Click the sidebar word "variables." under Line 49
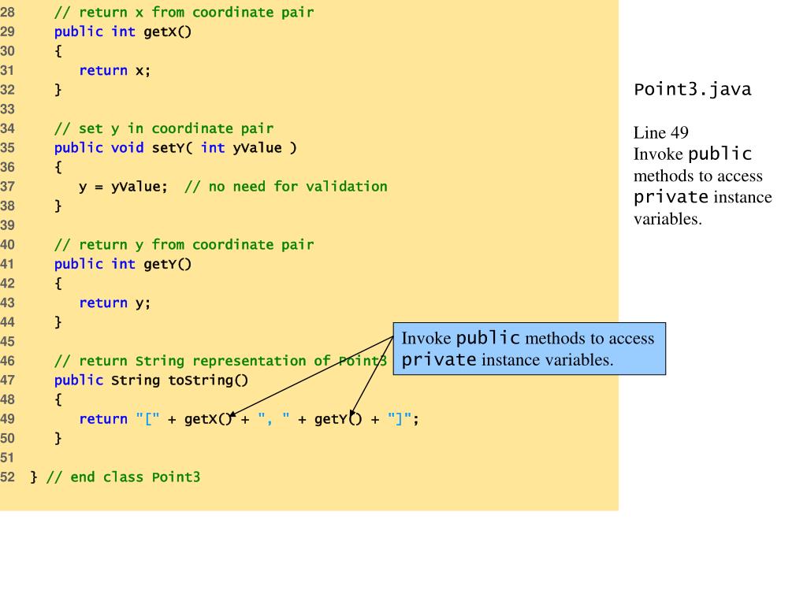 [x=668, y=219]
